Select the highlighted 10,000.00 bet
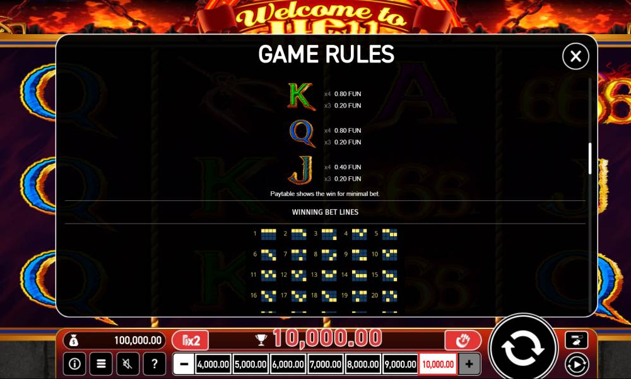The width and height of the screenshot is (631, 379). coord(438,364)
